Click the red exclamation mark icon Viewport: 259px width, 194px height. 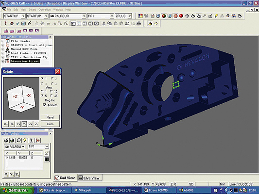click(x=6, y=23)
